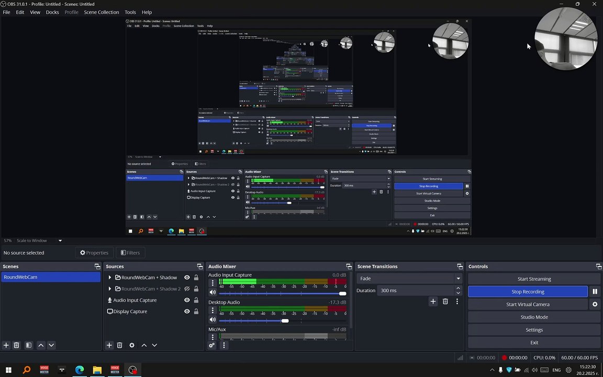The height and width of the screenshot is (377, 603).
Task: Open transition properties three-dot icon
Action: [x=457, y=302]
